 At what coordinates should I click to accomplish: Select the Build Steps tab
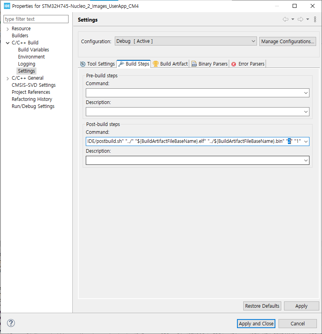pyautogui.click(x=134, y=64)
